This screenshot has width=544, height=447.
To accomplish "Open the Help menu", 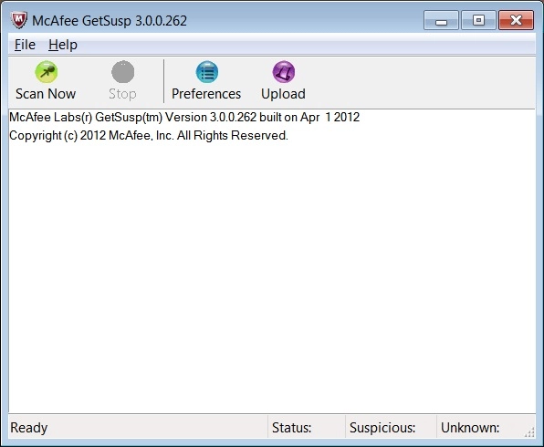I will pyautogui.click(x=63, y=45).
